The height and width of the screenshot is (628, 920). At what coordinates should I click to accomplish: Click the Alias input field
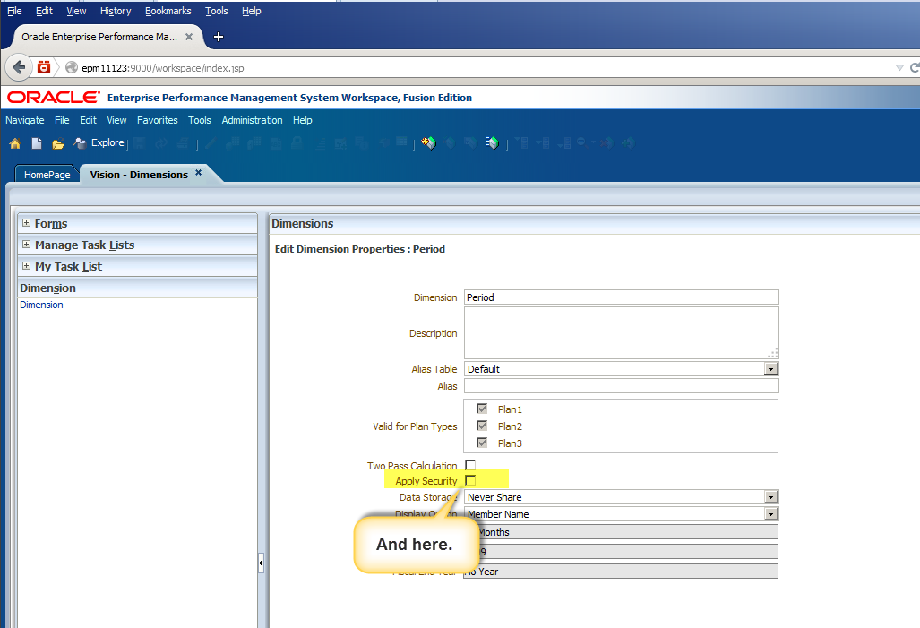coord(622,385)
